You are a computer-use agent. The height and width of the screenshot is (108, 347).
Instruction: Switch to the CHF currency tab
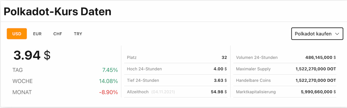pyautogui.click(x=58, y=34)
